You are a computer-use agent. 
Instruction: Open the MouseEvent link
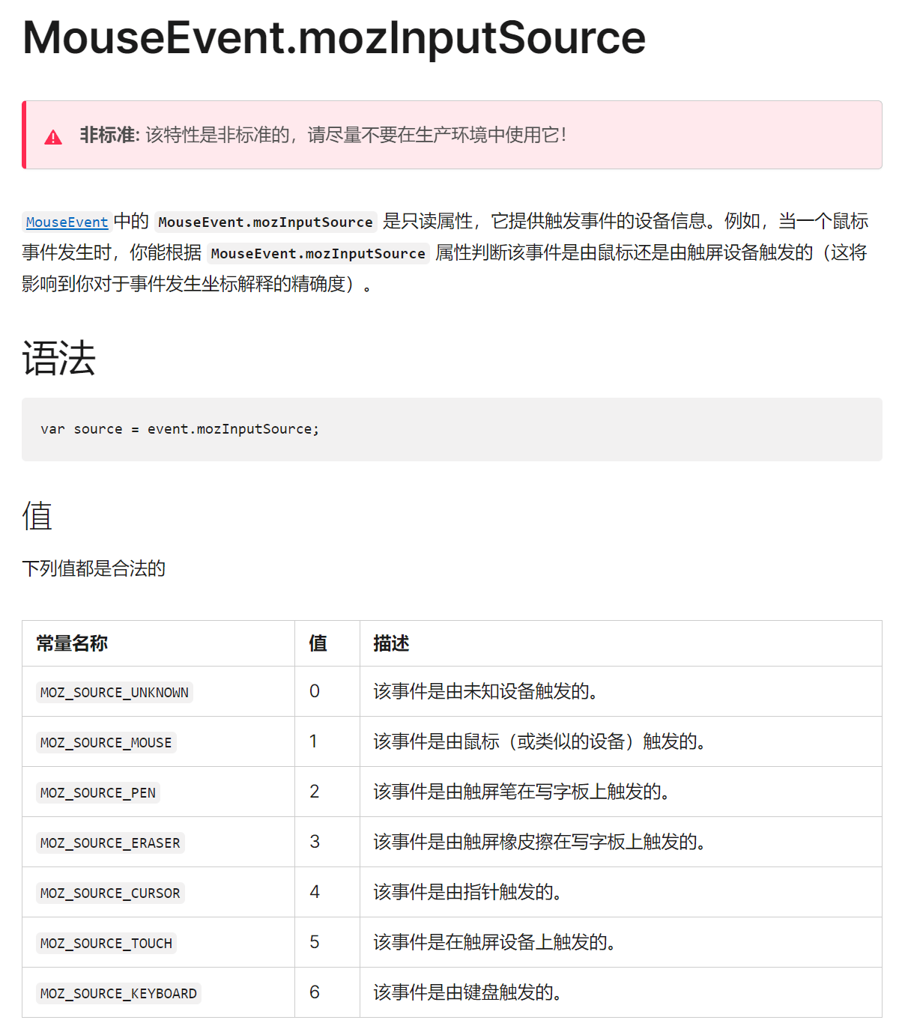[x=66, y=222]
